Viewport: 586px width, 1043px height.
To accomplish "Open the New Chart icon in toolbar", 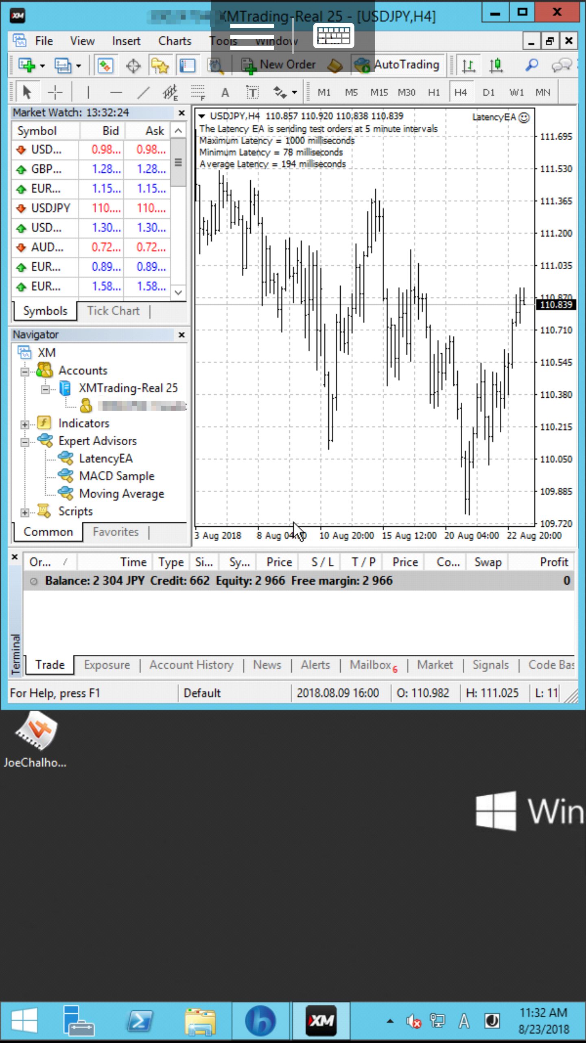I will pyautogui.click(x=27, y=65).
